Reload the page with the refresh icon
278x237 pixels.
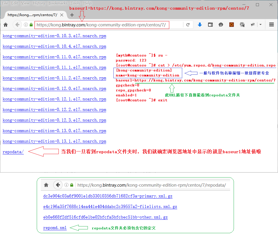click(x=188, y=25)
